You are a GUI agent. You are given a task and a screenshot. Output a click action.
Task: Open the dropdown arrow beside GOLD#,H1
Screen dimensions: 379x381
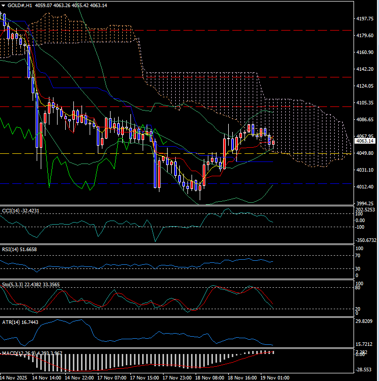(x=3, y=5)
